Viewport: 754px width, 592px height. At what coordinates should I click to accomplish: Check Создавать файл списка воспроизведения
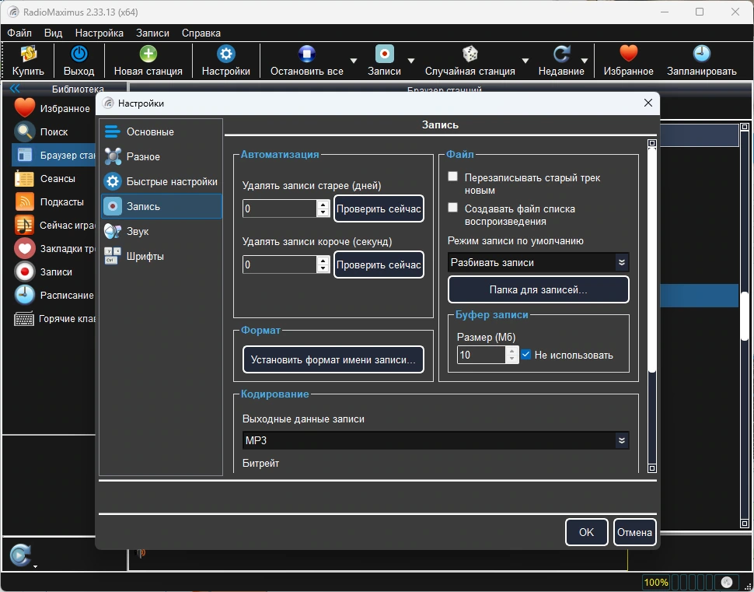452,208
